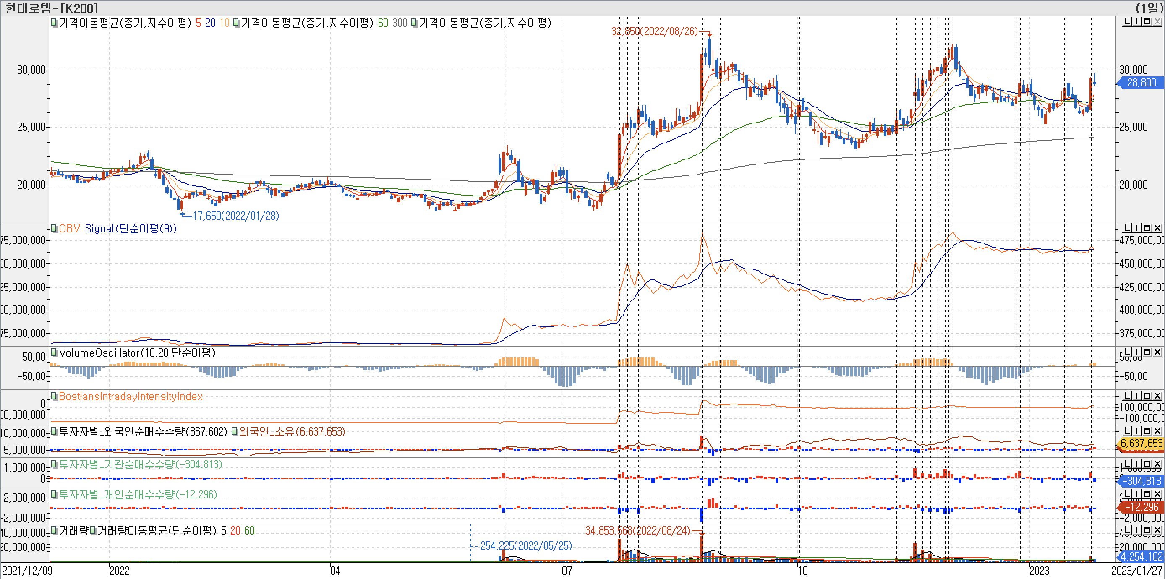Close the 기관순매수수량 panel with its X
This screenshot has width=1165, height=579.
pyautogui.click(x=1157, y=464)
